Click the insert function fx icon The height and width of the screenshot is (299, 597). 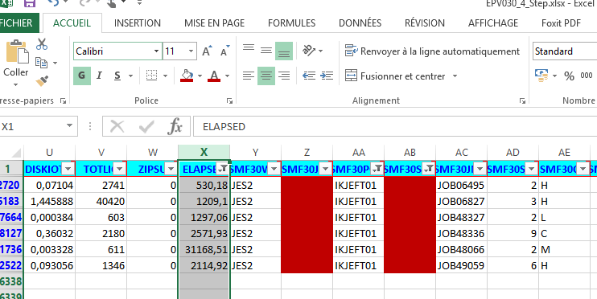pyautogui.click(x=175, y=126)
